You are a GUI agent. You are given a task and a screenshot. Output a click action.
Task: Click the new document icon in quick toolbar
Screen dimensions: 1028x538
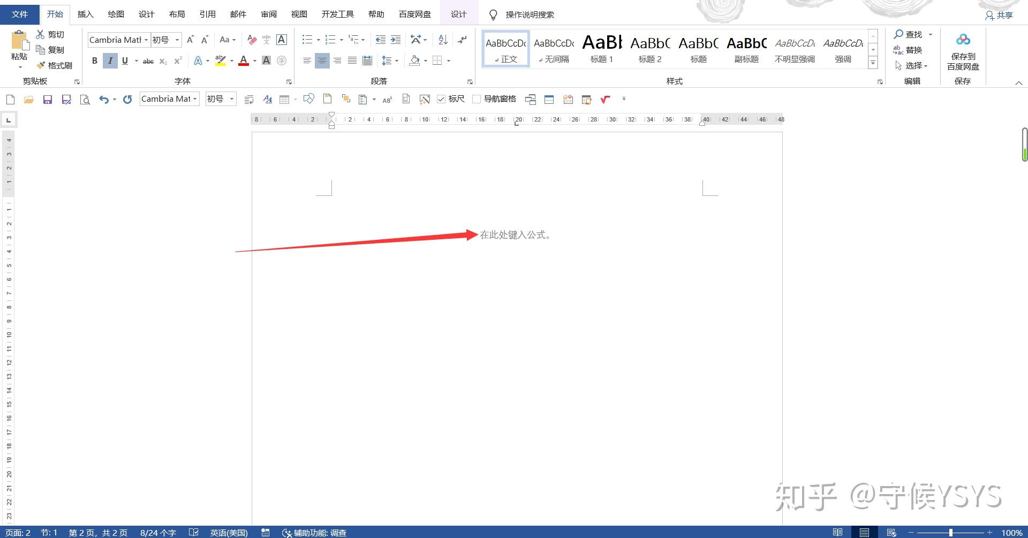pyautogui.click(x=10, y=99)
